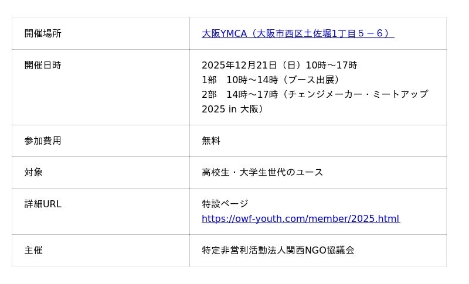Click the '2025 in 大阪' text line

point(234,109)
